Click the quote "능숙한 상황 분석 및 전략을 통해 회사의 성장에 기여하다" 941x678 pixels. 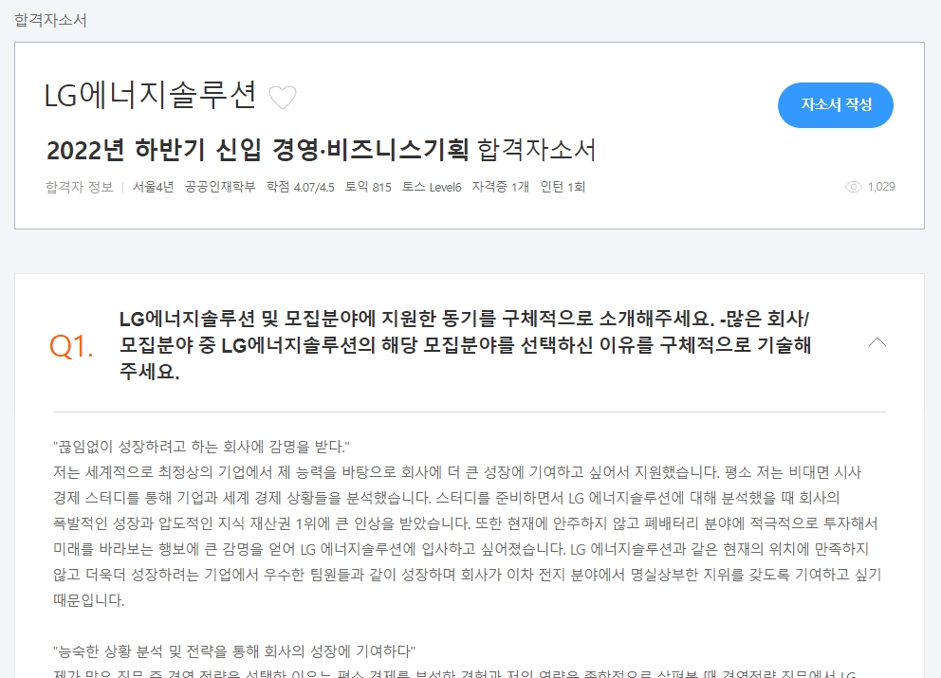click(x=234, y=651)
